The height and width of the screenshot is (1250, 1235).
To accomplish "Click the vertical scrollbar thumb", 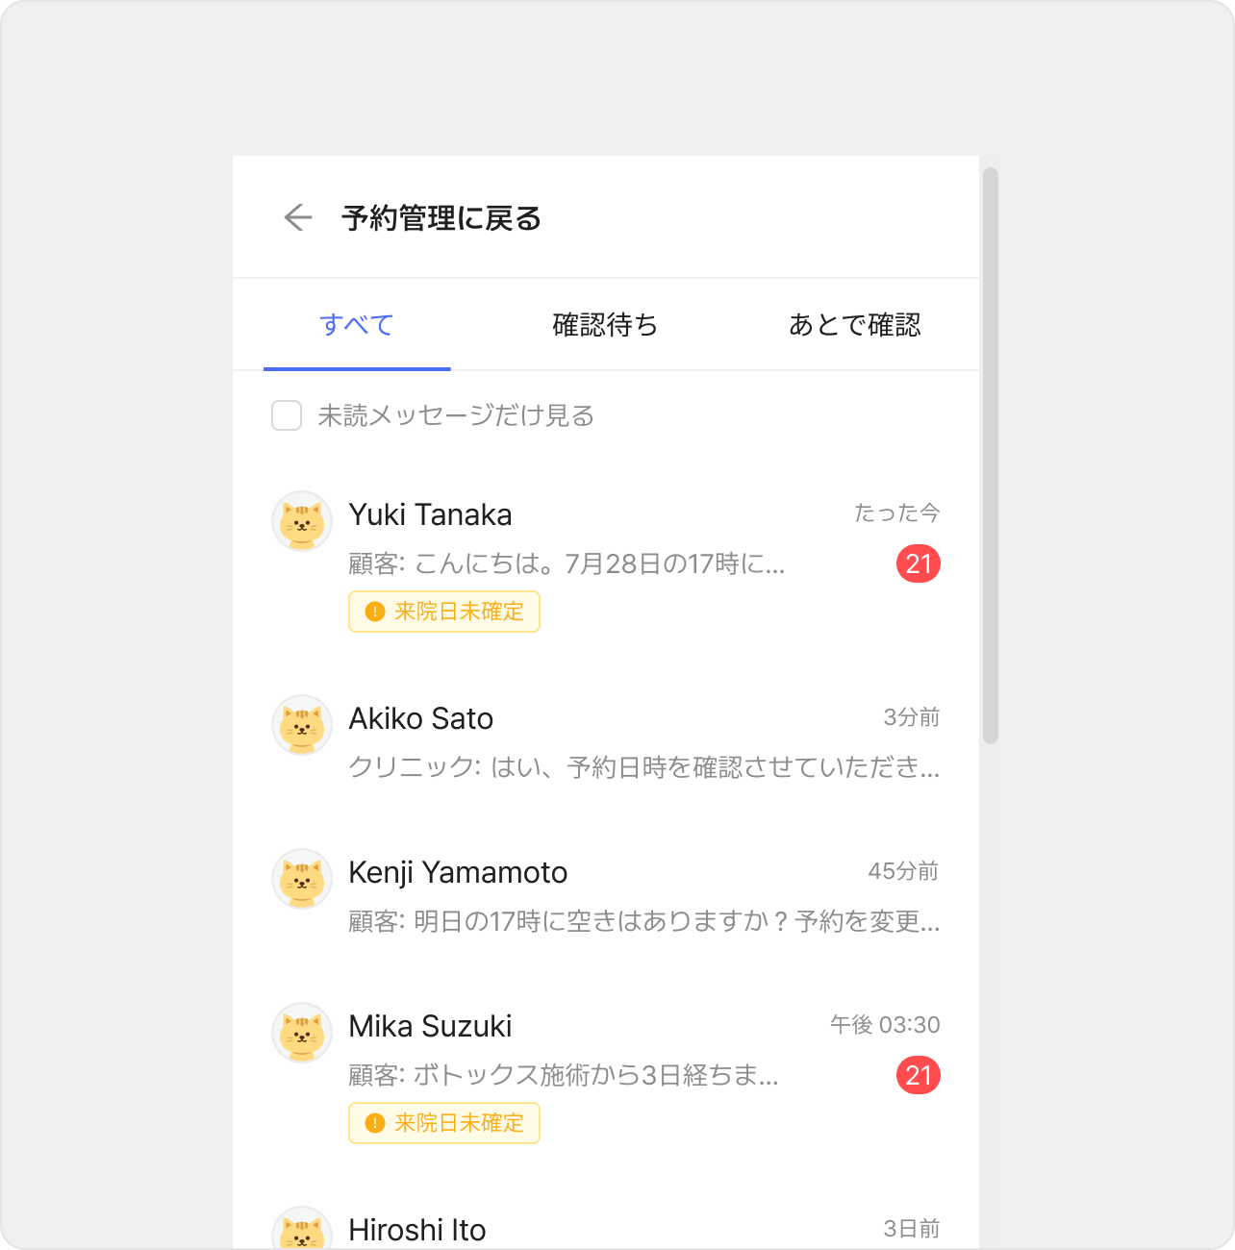I will point(991,456).
